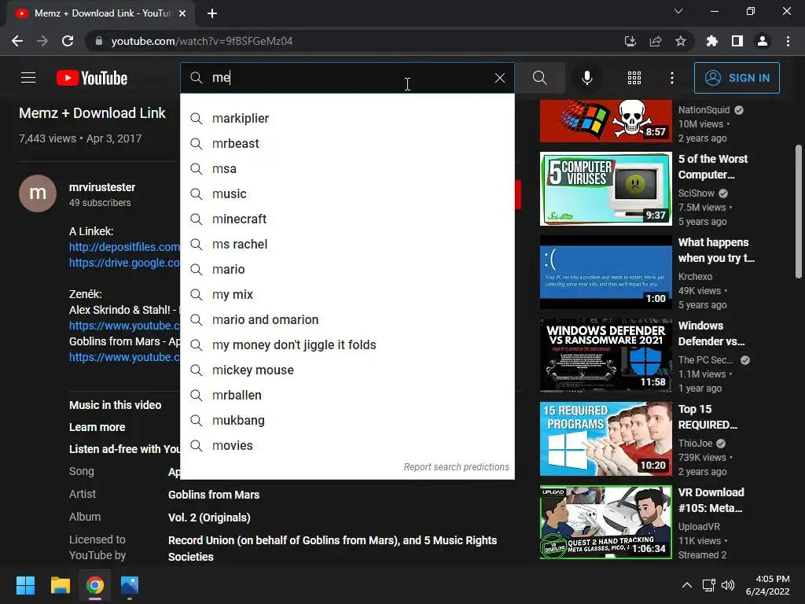Screen dimensions: 805x604
Task: Share this page from address bar
Action: (655, 41)
